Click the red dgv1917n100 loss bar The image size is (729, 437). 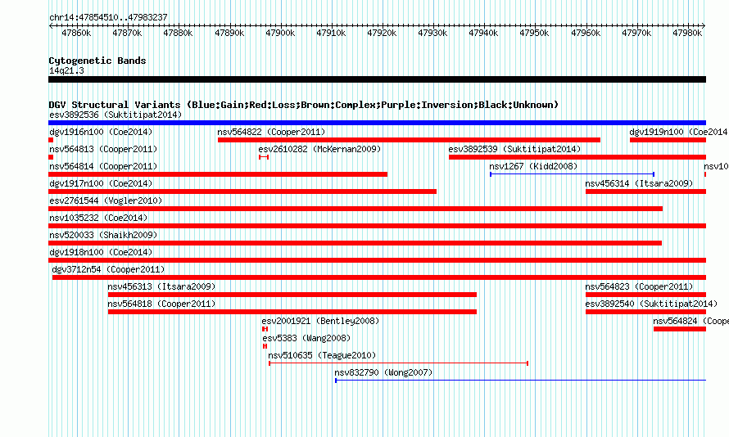(x=242, y=191)
